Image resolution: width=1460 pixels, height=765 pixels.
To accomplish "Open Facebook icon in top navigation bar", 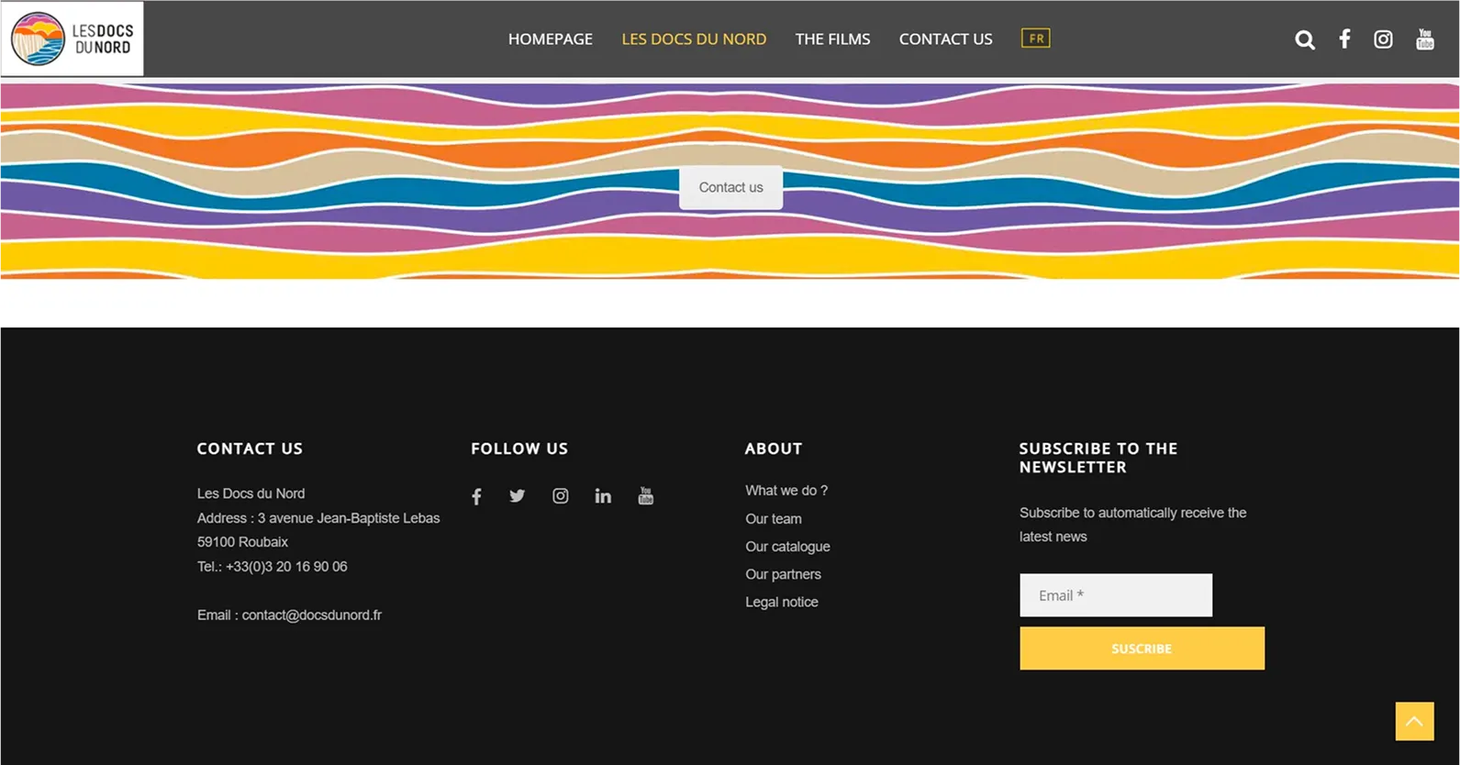I will 1344,39.
